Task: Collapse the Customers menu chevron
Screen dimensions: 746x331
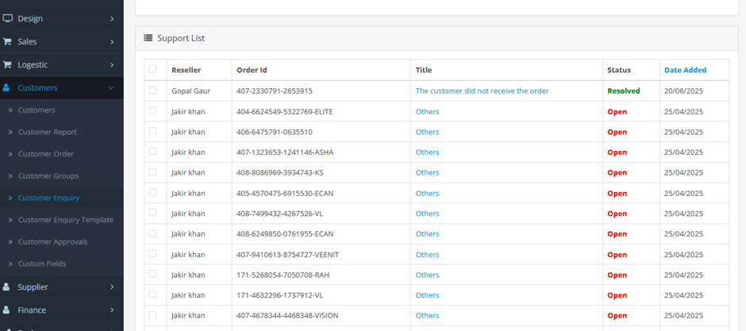Action: click(x=112, y=87)
